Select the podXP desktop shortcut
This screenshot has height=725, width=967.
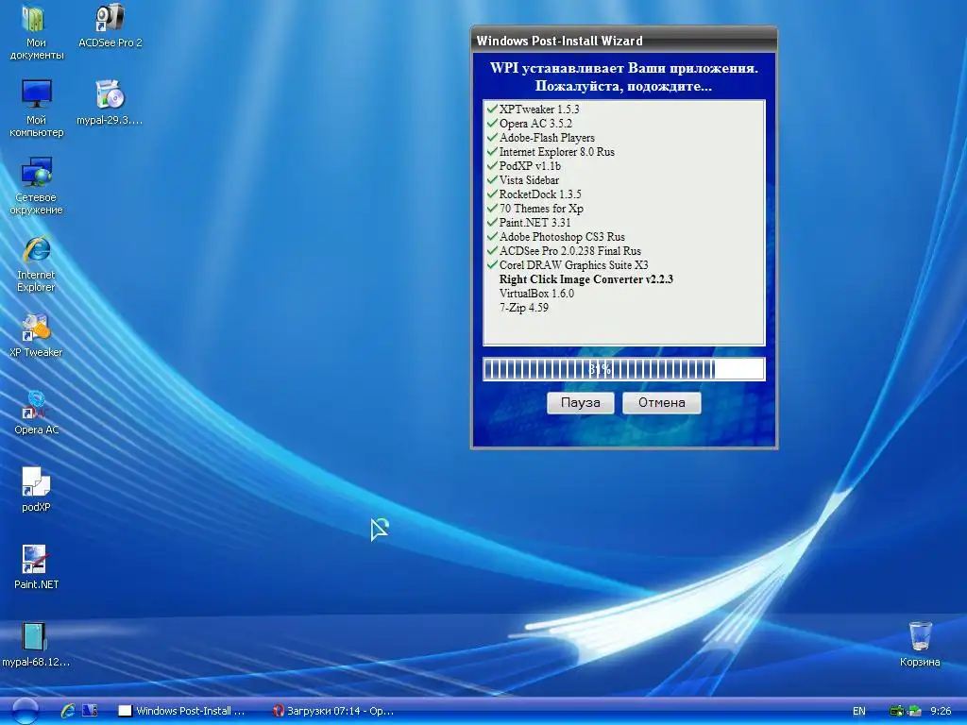coord(36,490)
